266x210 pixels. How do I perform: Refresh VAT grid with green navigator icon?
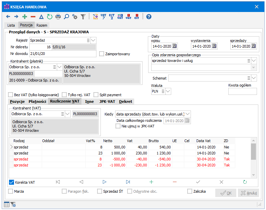click(245, 182)
